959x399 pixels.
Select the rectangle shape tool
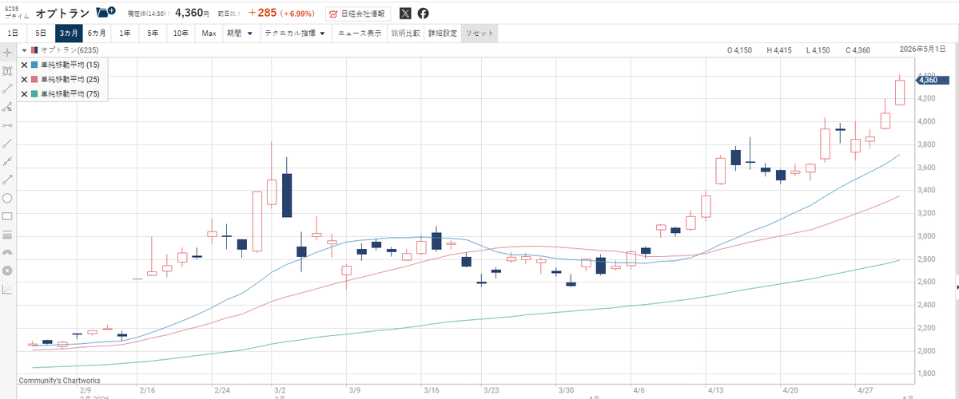pyautogui.click(x=7, y=216)
